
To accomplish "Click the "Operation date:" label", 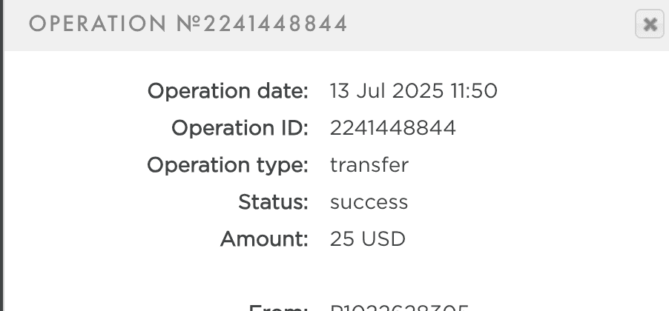I will click(x=228, y=91).
